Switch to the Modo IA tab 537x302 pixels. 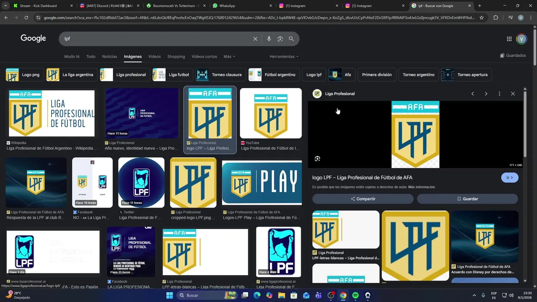click(72, 57)
